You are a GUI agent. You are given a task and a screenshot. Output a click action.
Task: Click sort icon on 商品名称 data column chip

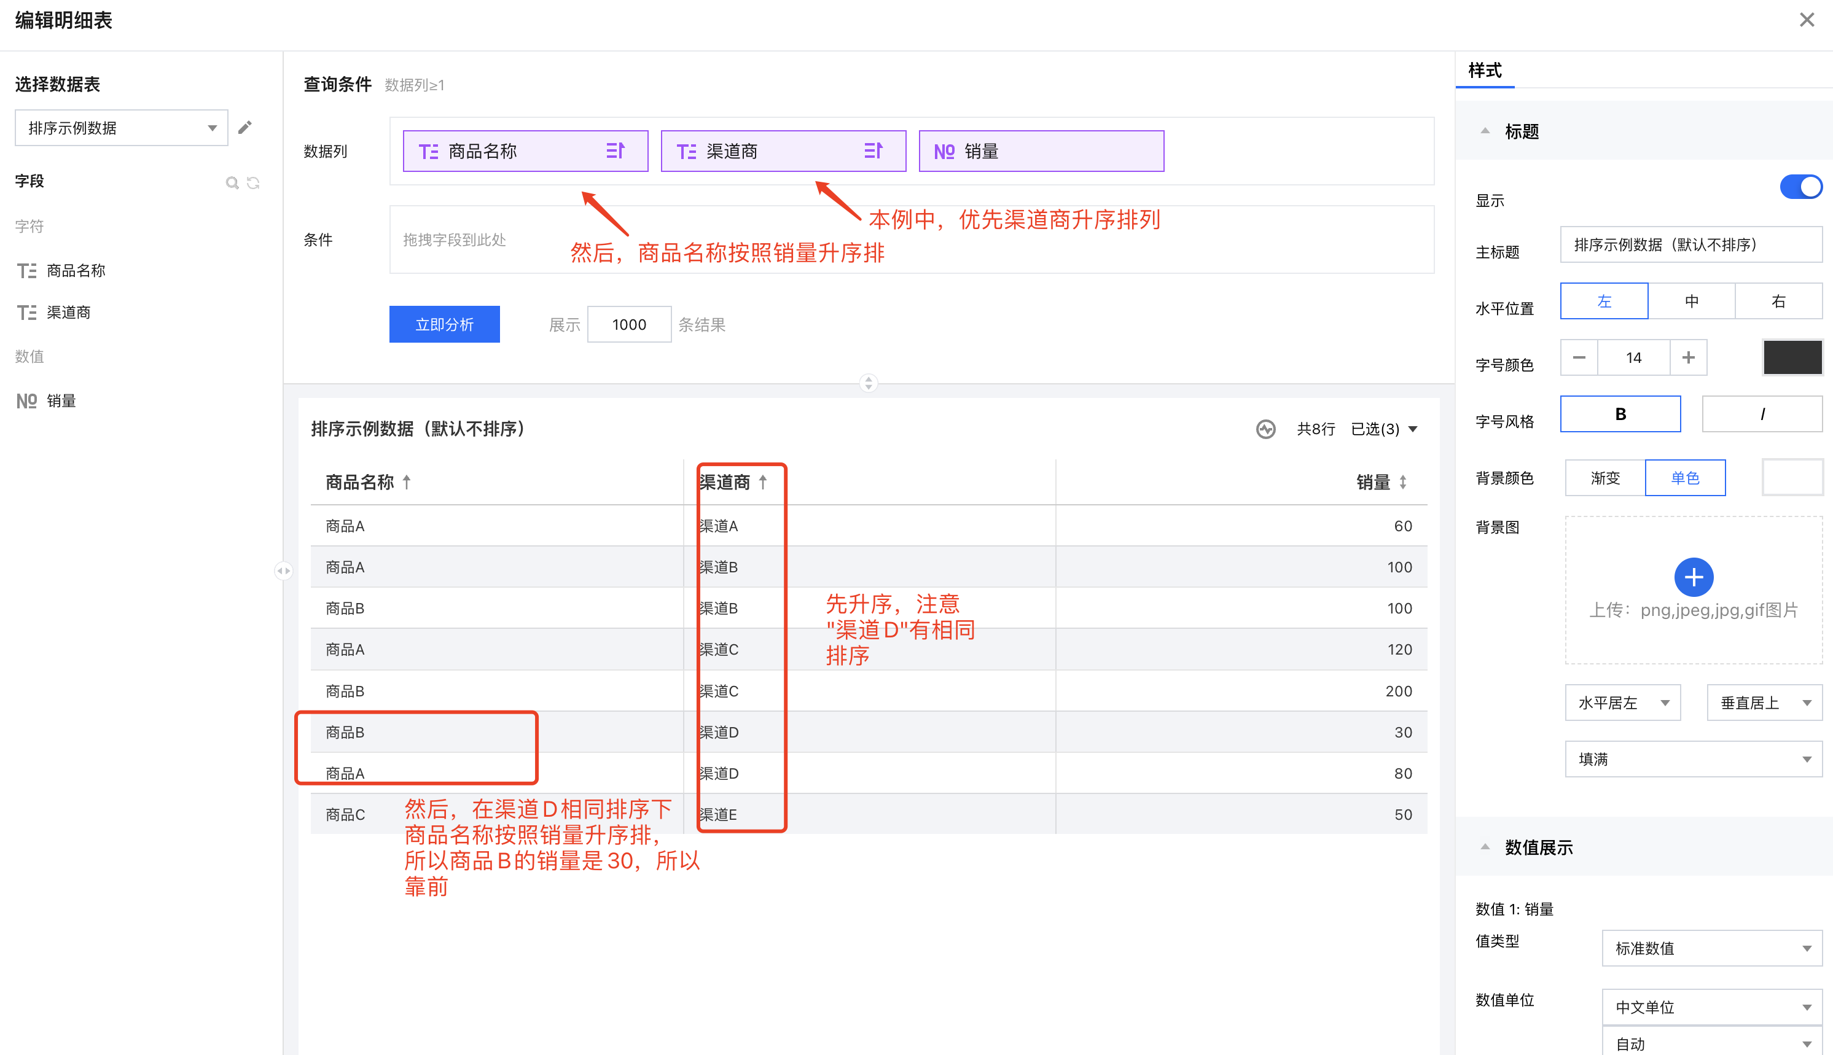click(x=616, y=150)
